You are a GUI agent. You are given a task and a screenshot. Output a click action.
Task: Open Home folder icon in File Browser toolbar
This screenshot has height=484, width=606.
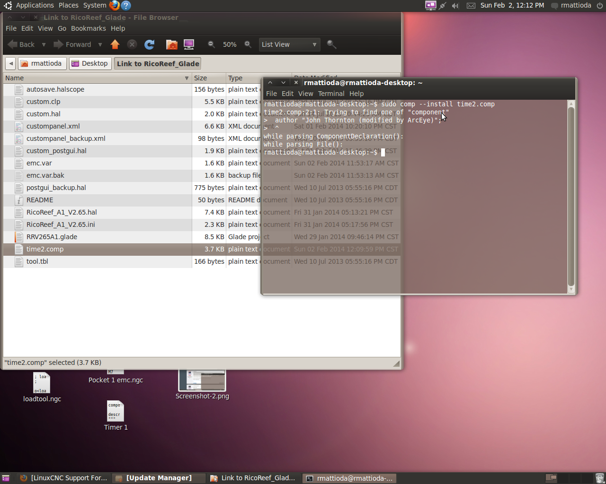[x=172, y=44]
